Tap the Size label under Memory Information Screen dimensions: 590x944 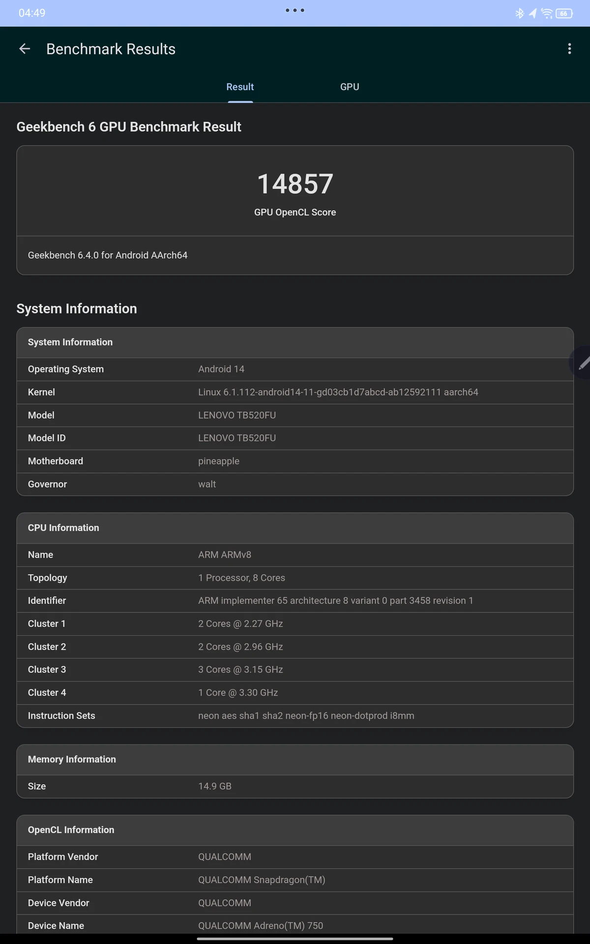coord(37,786)
